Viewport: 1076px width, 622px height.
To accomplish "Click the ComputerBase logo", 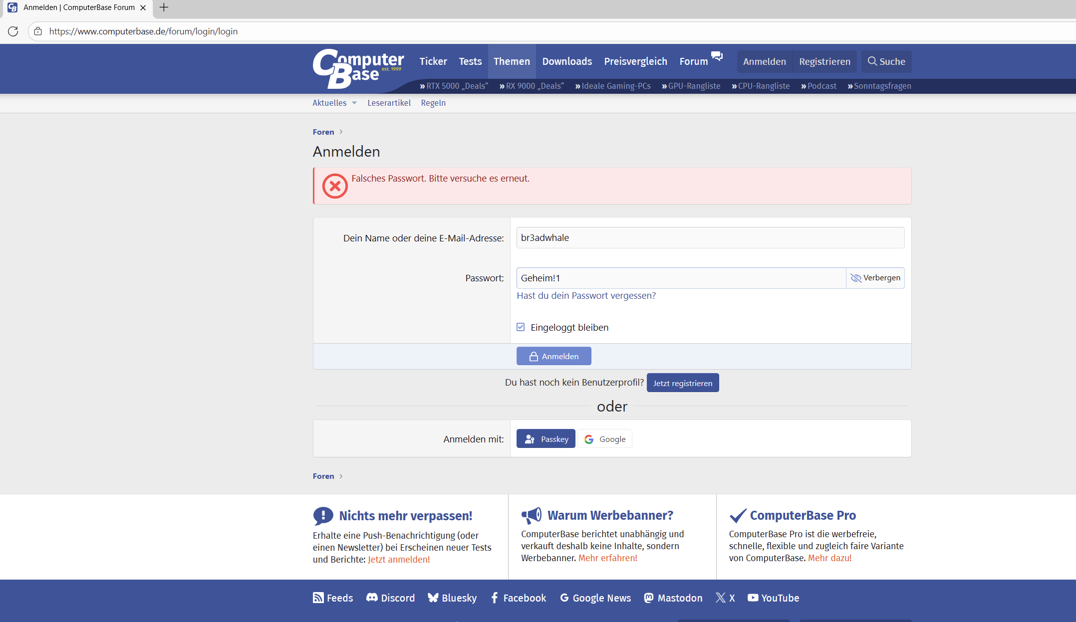I will point(358,68).
